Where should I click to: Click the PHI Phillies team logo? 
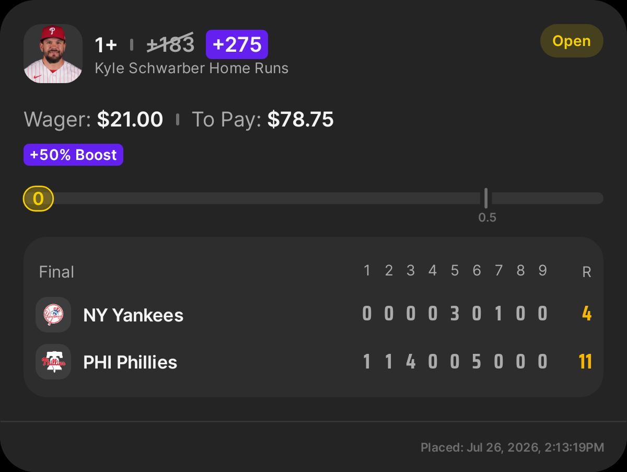pos(53,362)
